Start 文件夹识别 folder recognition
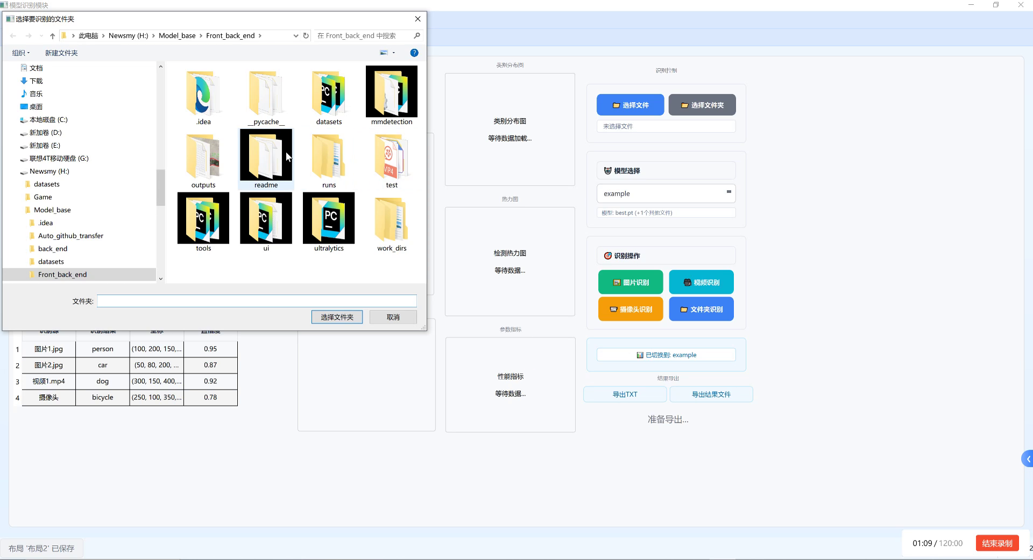1033x560 pixels. [701, 309]
